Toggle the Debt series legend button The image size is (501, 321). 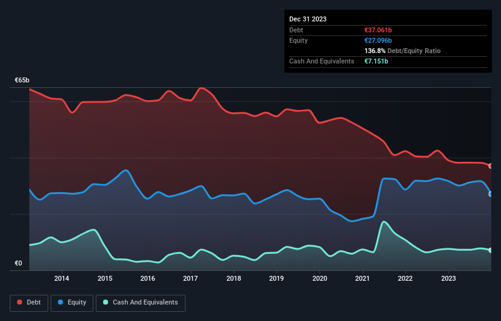click(29, 303)
